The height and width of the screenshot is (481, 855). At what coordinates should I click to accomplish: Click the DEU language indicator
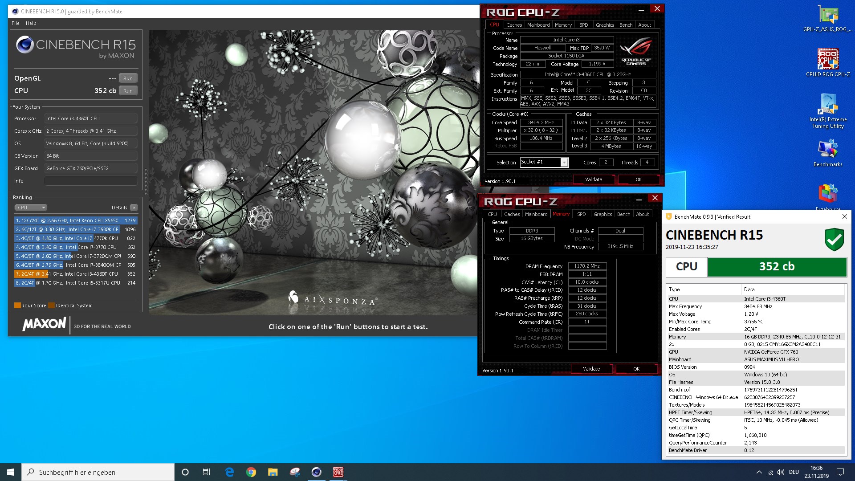tap(794, 472)
